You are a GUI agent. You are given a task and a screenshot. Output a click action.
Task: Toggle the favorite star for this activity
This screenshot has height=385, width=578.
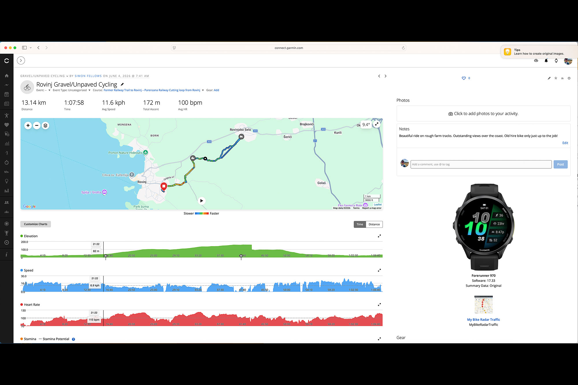[556, 78]
